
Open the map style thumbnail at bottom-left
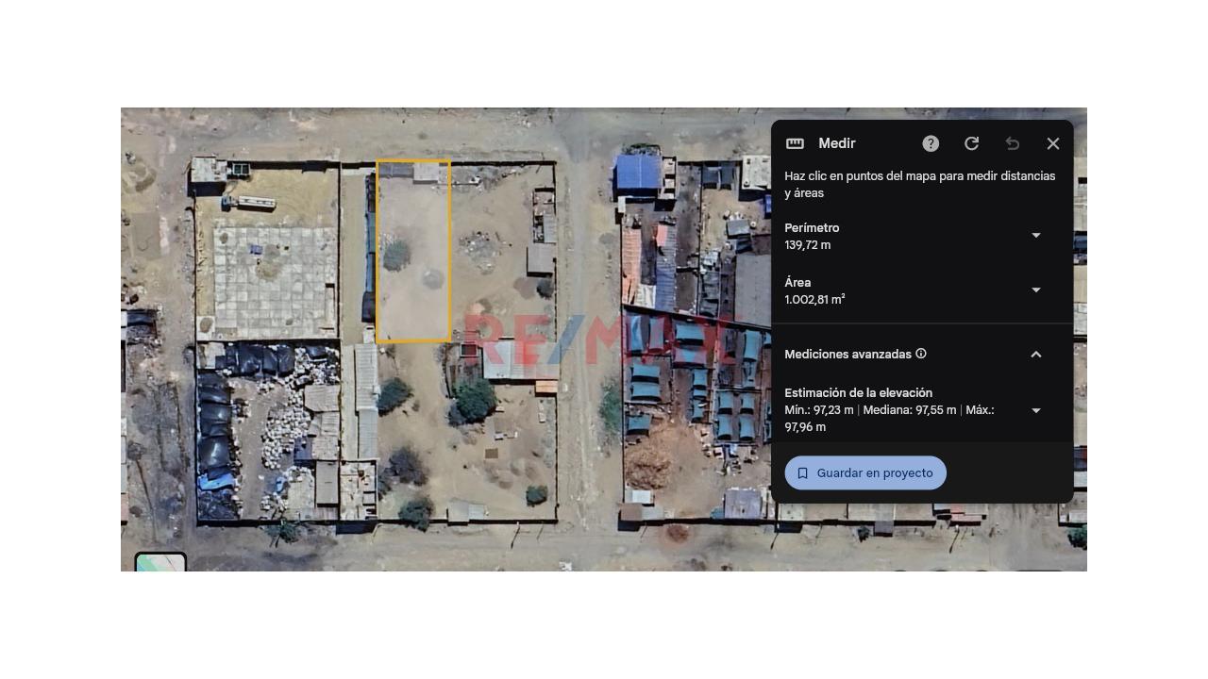click(160, 562)
